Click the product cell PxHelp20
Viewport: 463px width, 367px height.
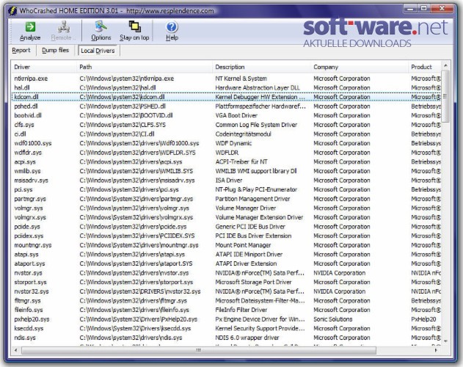pos(423,319)
